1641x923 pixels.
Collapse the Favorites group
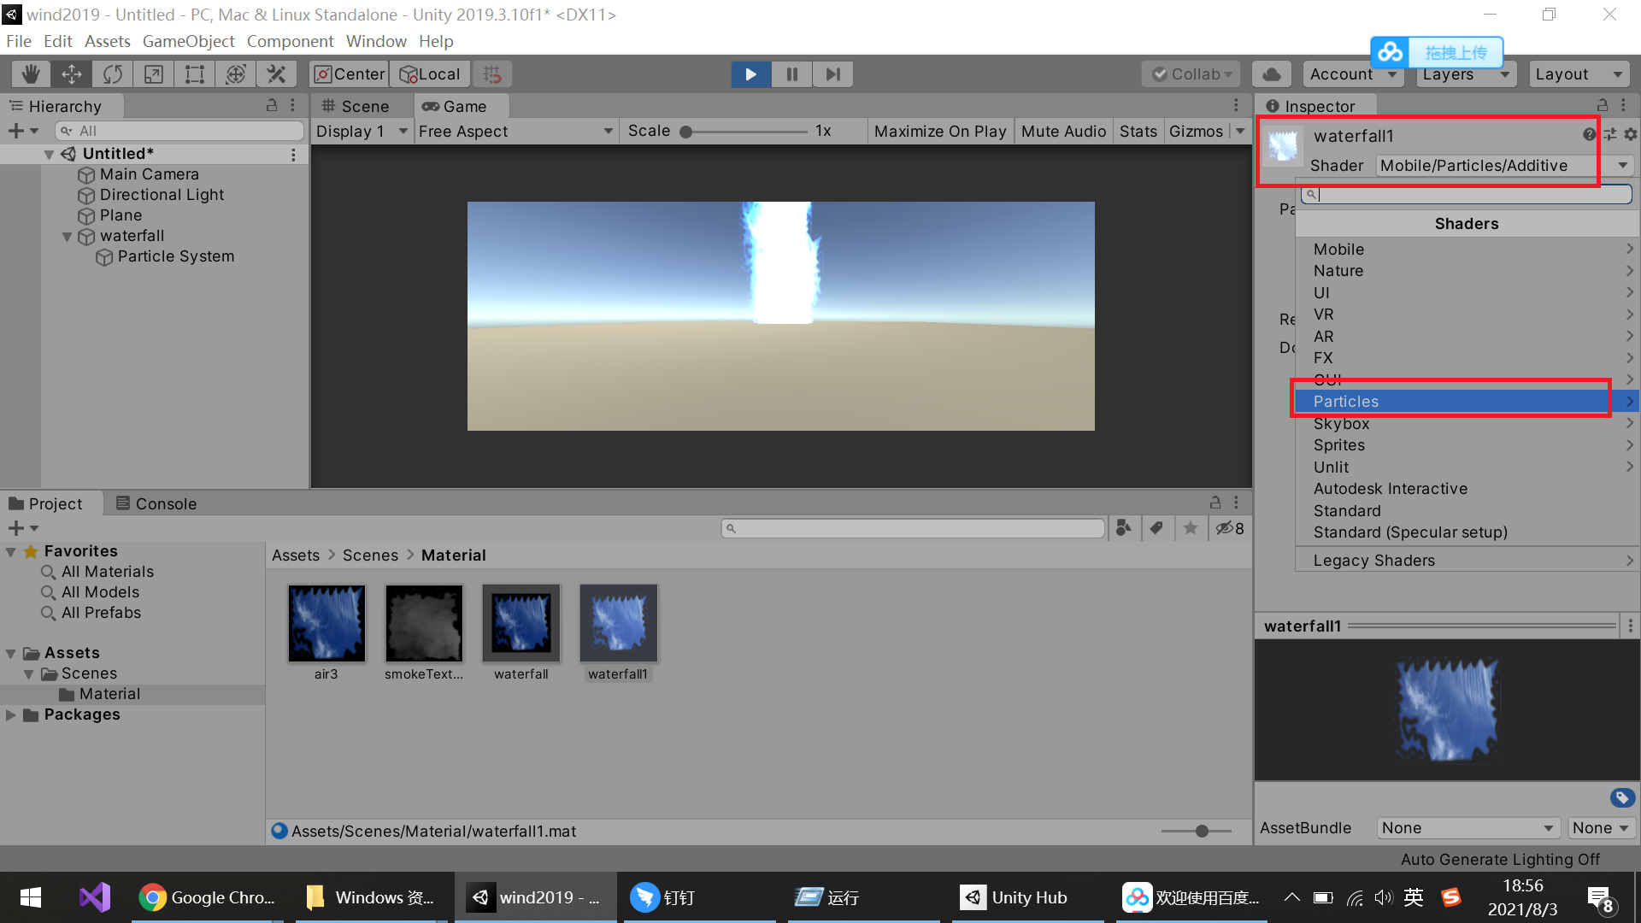[11, 551]
